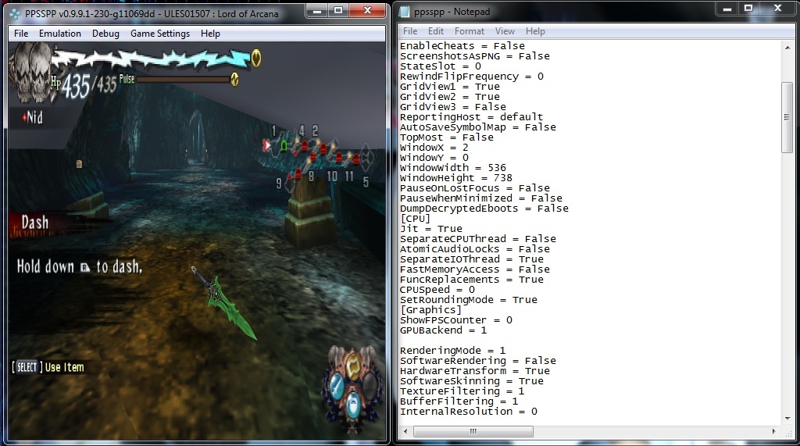Click Notepad vertical scrollbar down arrow

[x=787, y=419]
